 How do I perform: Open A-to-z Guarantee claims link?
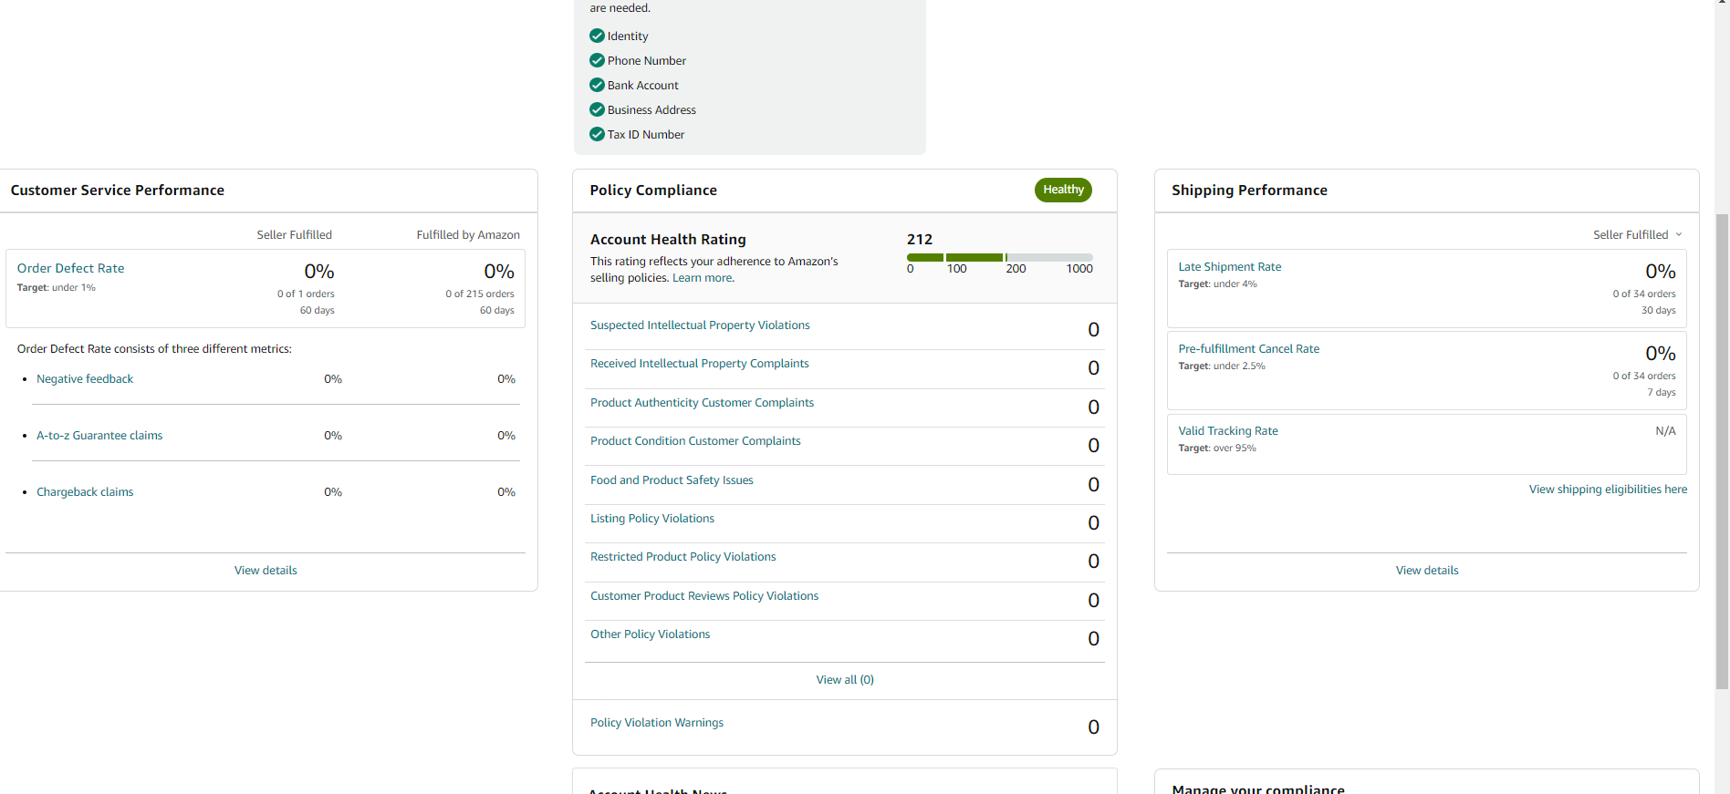(99, 435)
